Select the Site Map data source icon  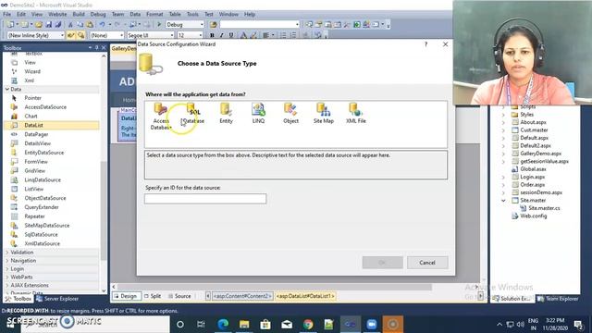324,114
